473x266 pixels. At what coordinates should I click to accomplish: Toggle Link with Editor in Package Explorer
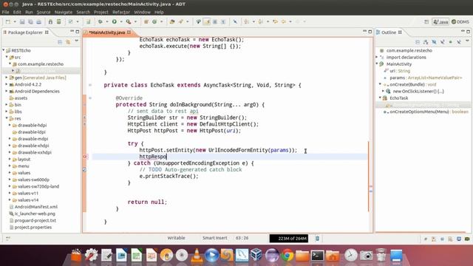(68, 42)
